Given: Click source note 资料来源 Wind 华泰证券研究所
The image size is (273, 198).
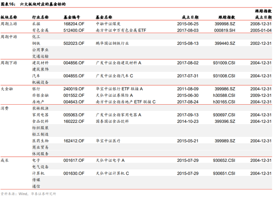Looking at the screenshot, I should [28, 194].
